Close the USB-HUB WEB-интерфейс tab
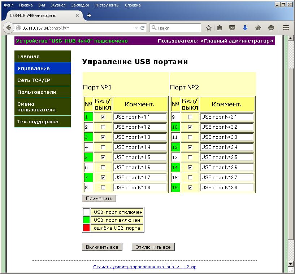The width and height of the screenshot is (295, 274). 77,16
